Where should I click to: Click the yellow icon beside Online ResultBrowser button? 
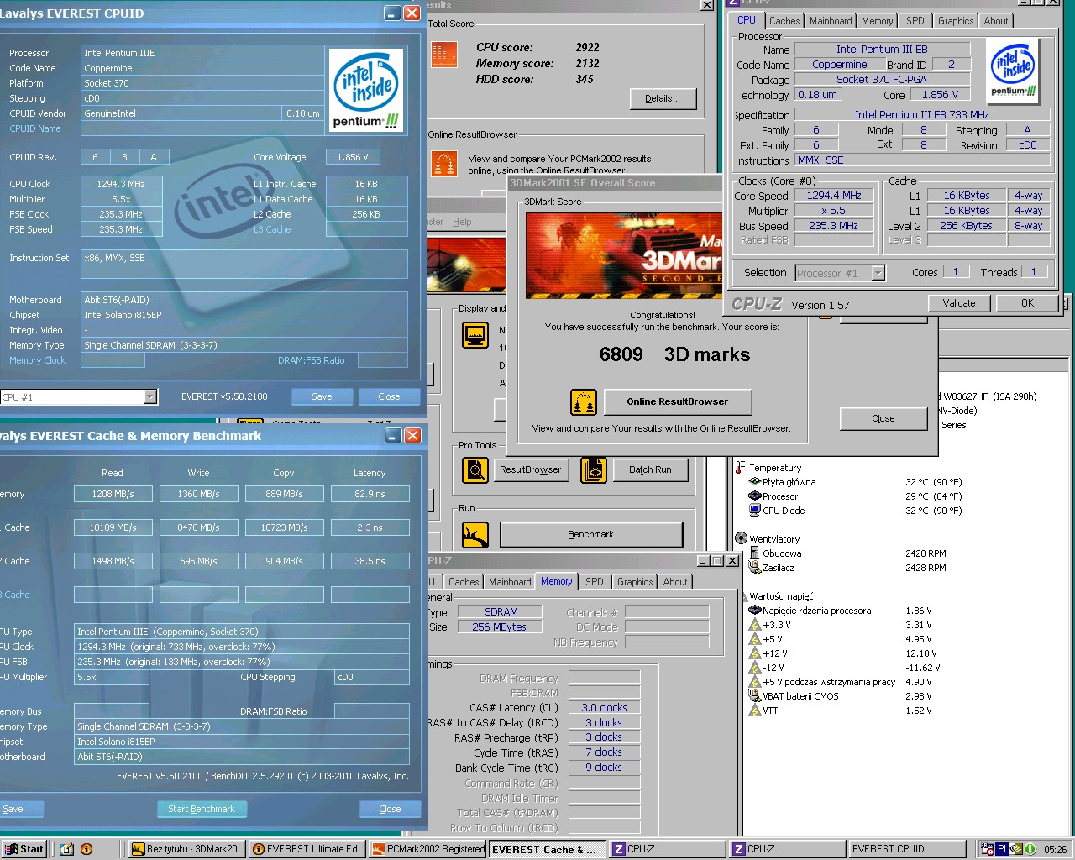point(583,402)
